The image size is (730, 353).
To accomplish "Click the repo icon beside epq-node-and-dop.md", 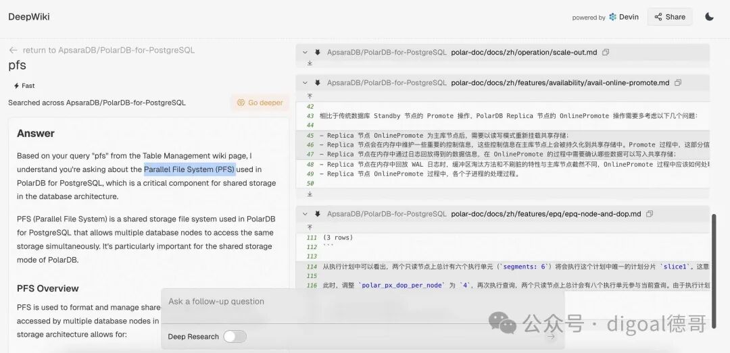I will pos(318,214).
